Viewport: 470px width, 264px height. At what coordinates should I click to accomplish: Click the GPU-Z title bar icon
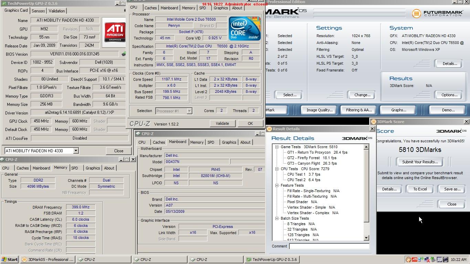[x=4, y=3]
